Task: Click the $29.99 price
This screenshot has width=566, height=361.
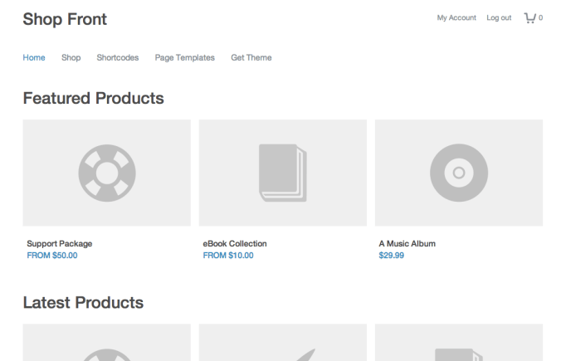Action: (x=391, y=256)
